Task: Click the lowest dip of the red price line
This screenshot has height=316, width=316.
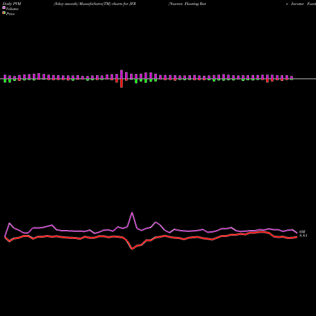Action: pos(132,249)
